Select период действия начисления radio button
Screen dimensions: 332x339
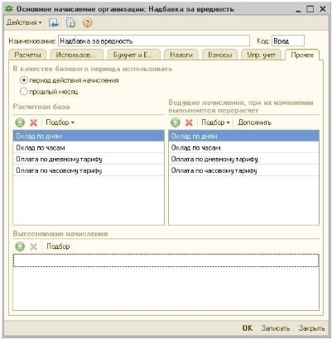click(x=24, y=80)
